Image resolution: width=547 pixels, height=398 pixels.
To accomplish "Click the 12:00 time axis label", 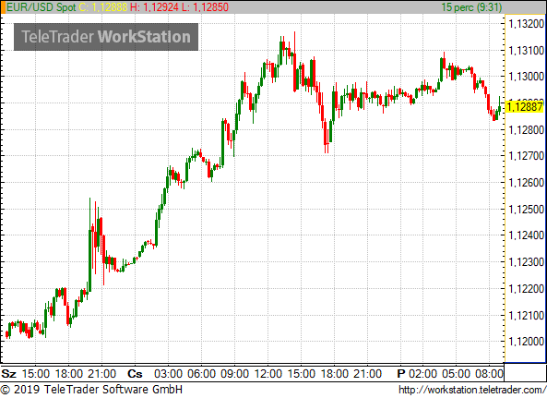I will pyautogui.click(x=268, y=374).
